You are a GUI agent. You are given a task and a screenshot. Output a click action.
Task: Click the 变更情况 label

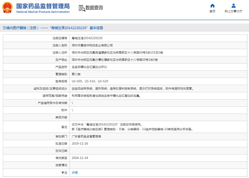coord(61,165)
